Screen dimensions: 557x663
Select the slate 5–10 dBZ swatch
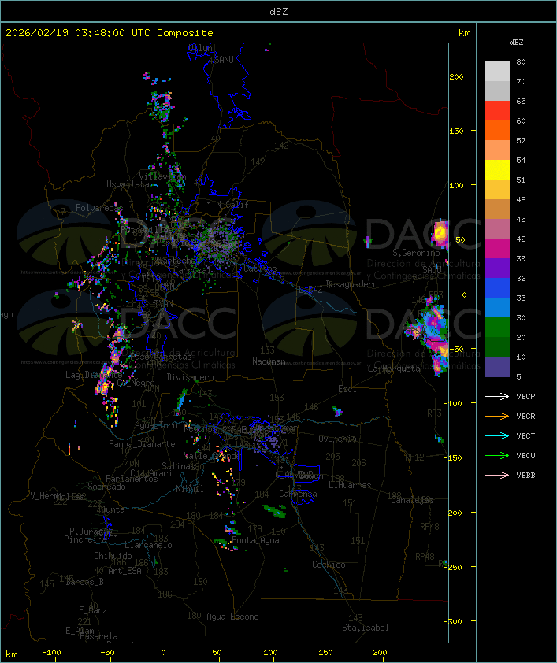pyautogui.click(x=497, y=367)
